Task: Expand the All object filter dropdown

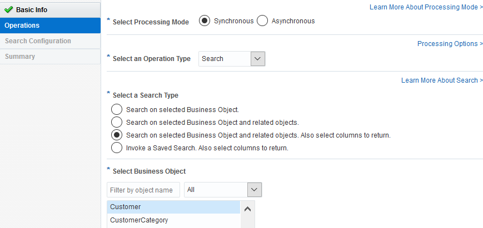Action: tap(254, 190)
